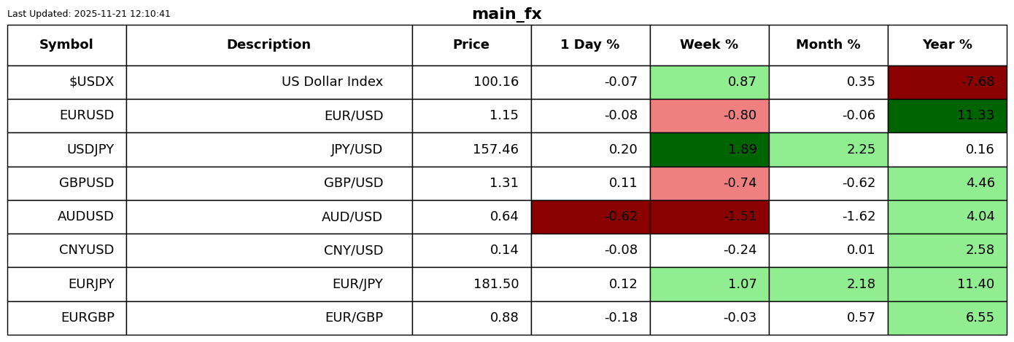Click the Symbol column header

pyautogui.click(x=66, y=45)
